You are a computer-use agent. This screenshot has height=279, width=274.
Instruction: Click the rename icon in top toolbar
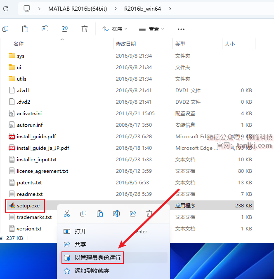[45, 29]
